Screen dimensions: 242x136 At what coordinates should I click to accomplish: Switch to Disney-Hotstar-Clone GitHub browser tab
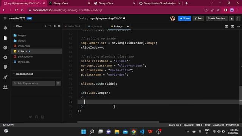pos(160,3)
